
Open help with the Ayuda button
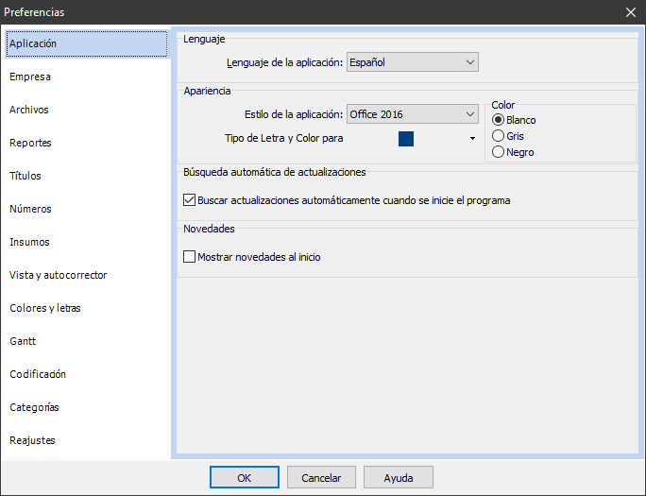coord(398,478)
